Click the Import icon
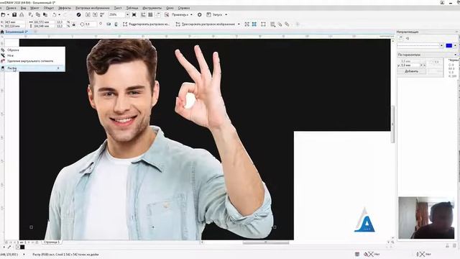 (x=88, y=14)
